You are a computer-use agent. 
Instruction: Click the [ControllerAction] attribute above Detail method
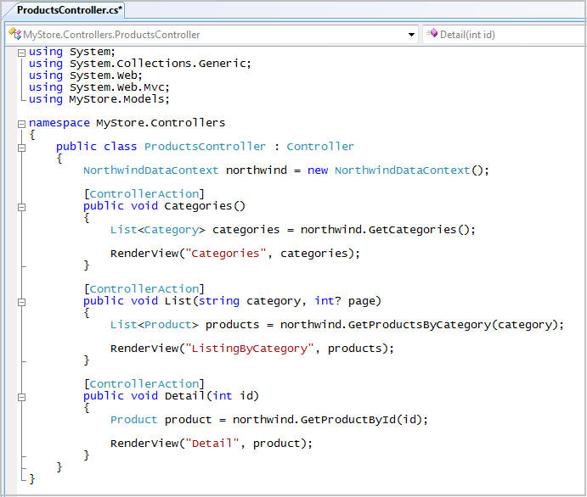click(x=144, y=383)
